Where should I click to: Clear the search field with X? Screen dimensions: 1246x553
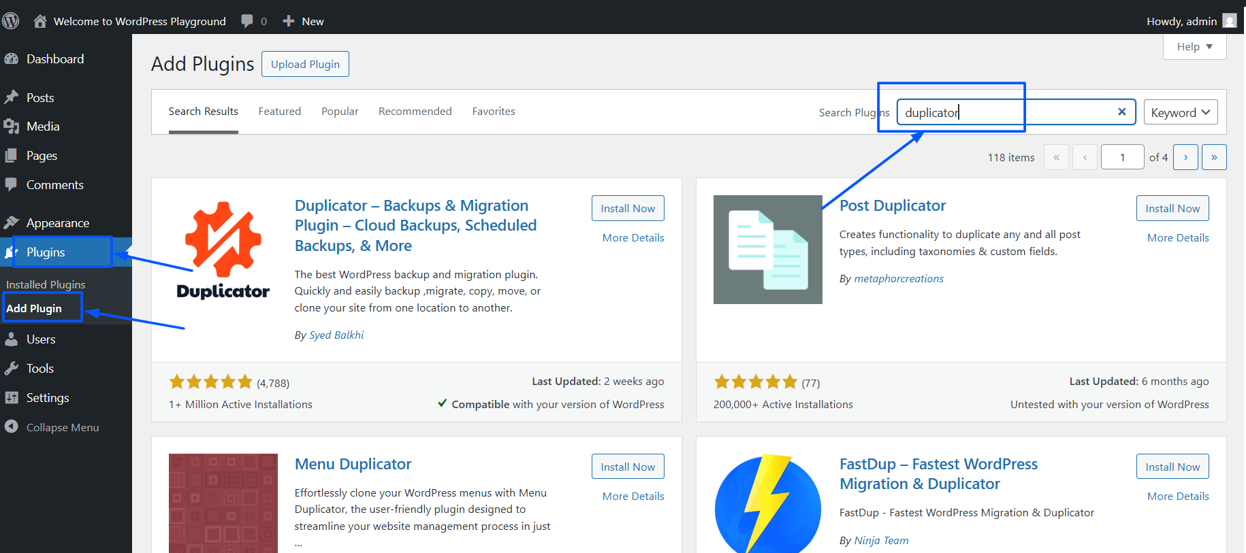point(1122,112)
